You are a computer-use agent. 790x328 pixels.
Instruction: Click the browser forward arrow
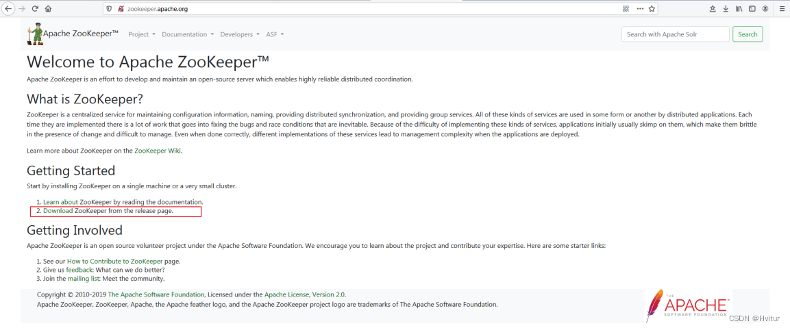tap(22, 9)
